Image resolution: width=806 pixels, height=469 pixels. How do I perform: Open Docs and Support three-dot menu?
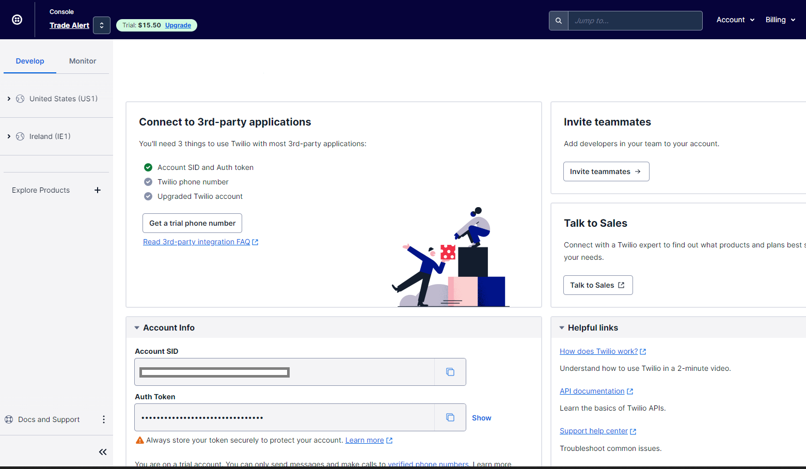click(x=104, y=419)
